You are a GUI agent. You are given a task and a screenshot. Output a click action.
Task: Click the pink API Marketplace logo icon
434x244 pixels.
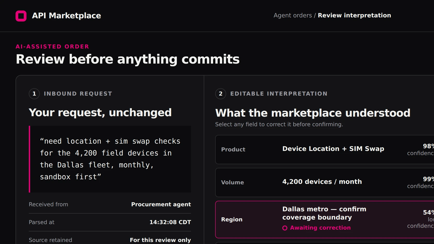[21, 16]
